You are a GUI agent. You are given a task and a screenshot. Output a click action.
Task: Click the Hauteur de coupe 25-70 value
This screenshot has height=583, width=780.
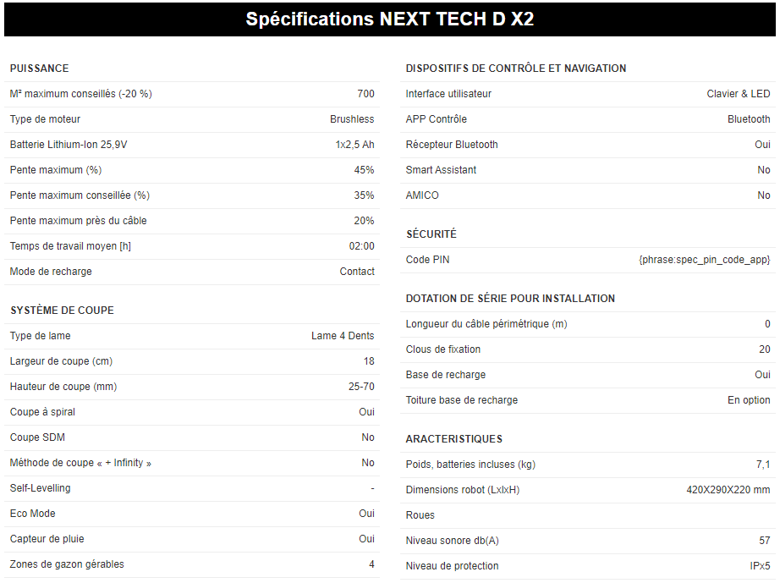click(361, 387)
